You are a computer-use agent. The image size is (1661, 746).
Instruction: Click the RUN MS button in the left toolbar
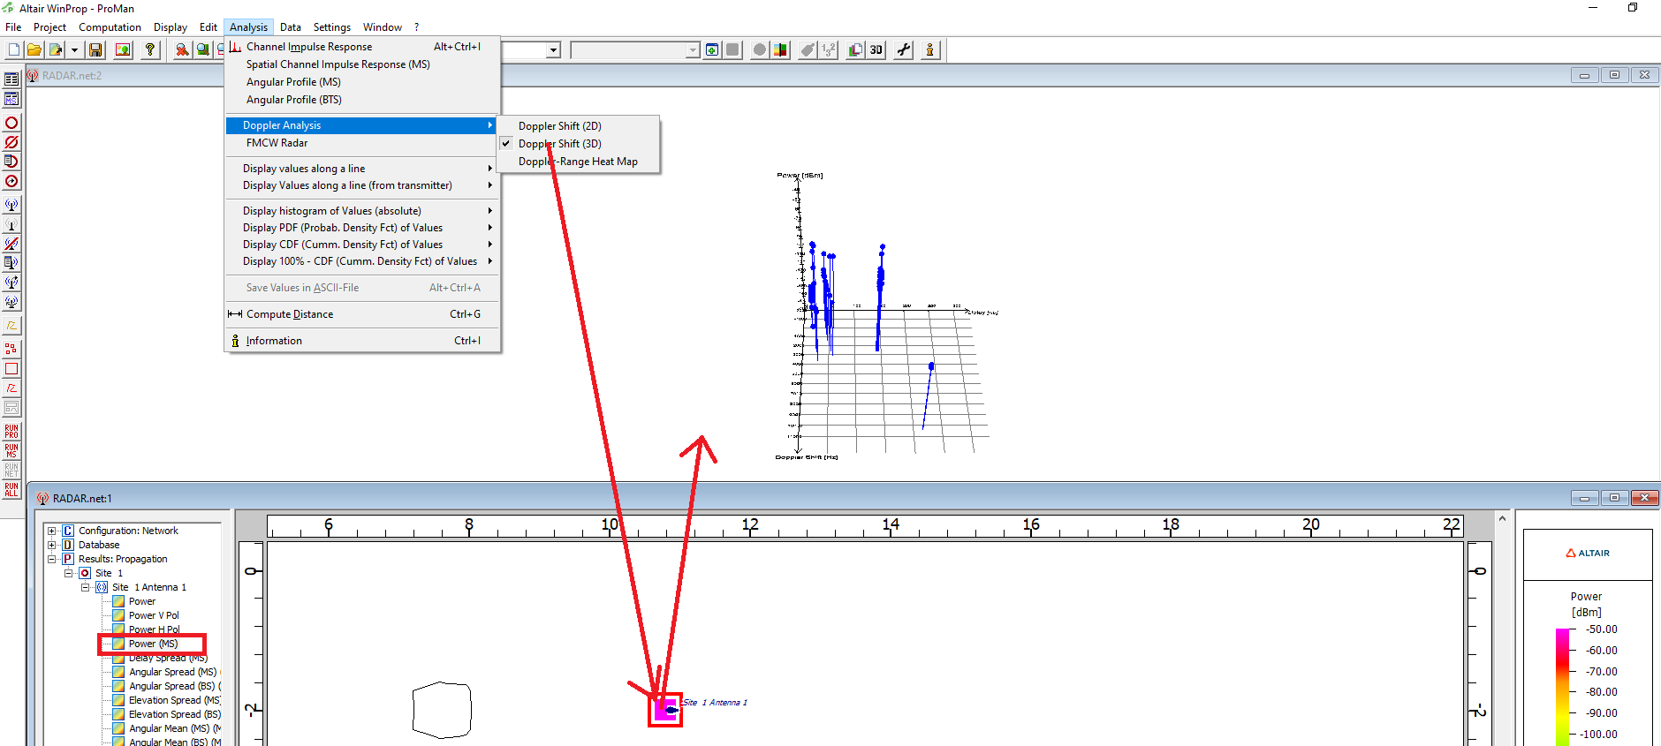coord(11,450)
